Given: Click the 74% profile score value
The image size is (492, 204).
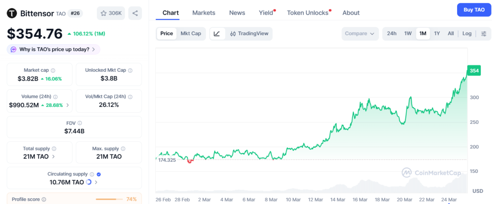Looking at the screenshot, I should point(131,199).
